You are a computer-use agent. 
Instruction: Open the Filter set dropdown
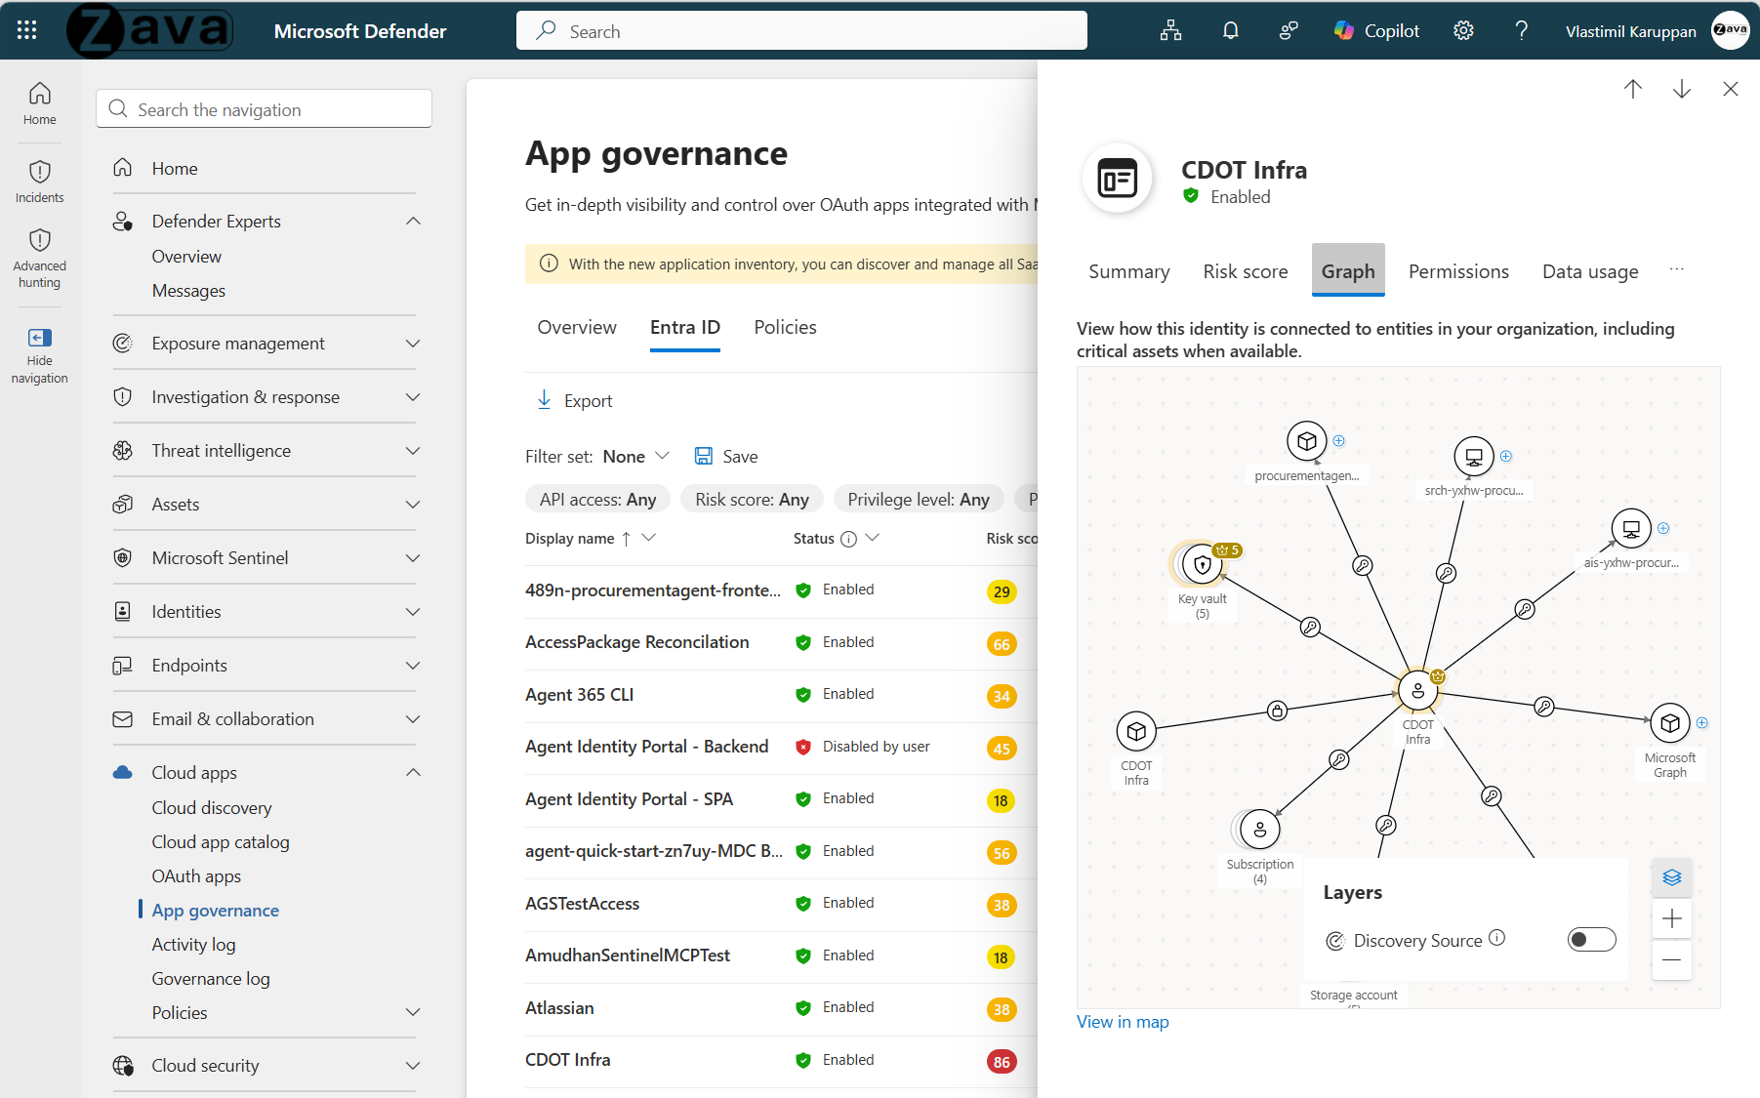(x=636, y=457)
